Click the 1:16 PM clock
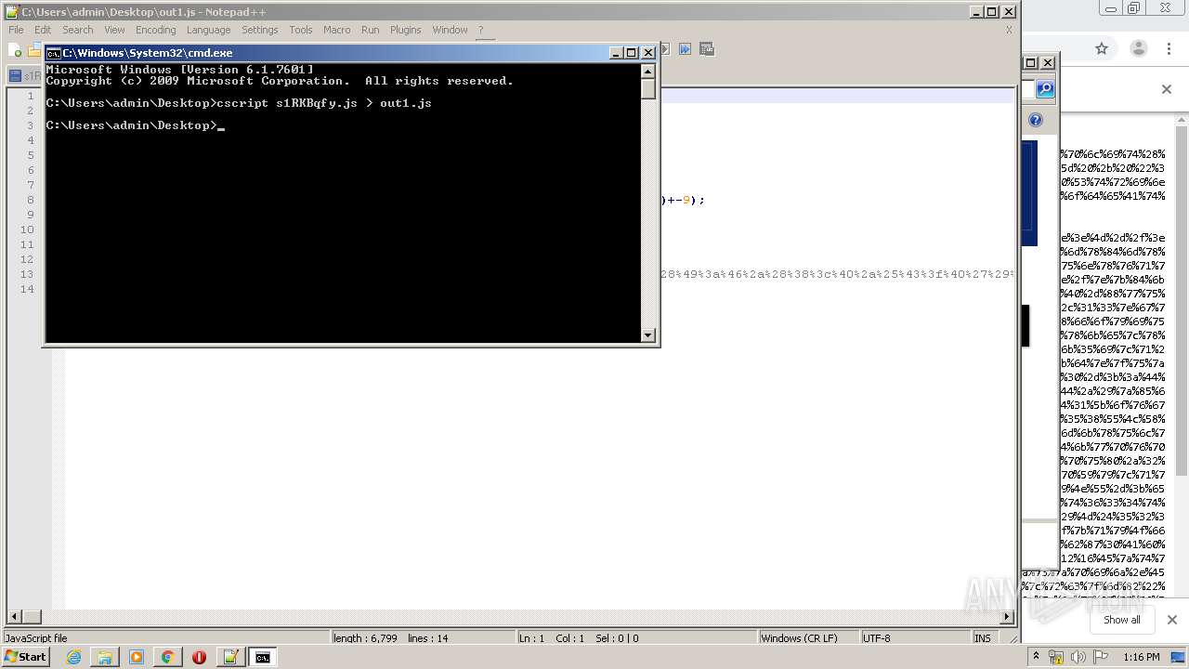Image resolution: width=1189 pixels, height=669 pixels. [1141, 657]
